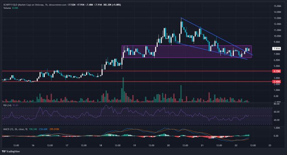
Task: Click the blue MACD value -236.66K
Action: 43,129
